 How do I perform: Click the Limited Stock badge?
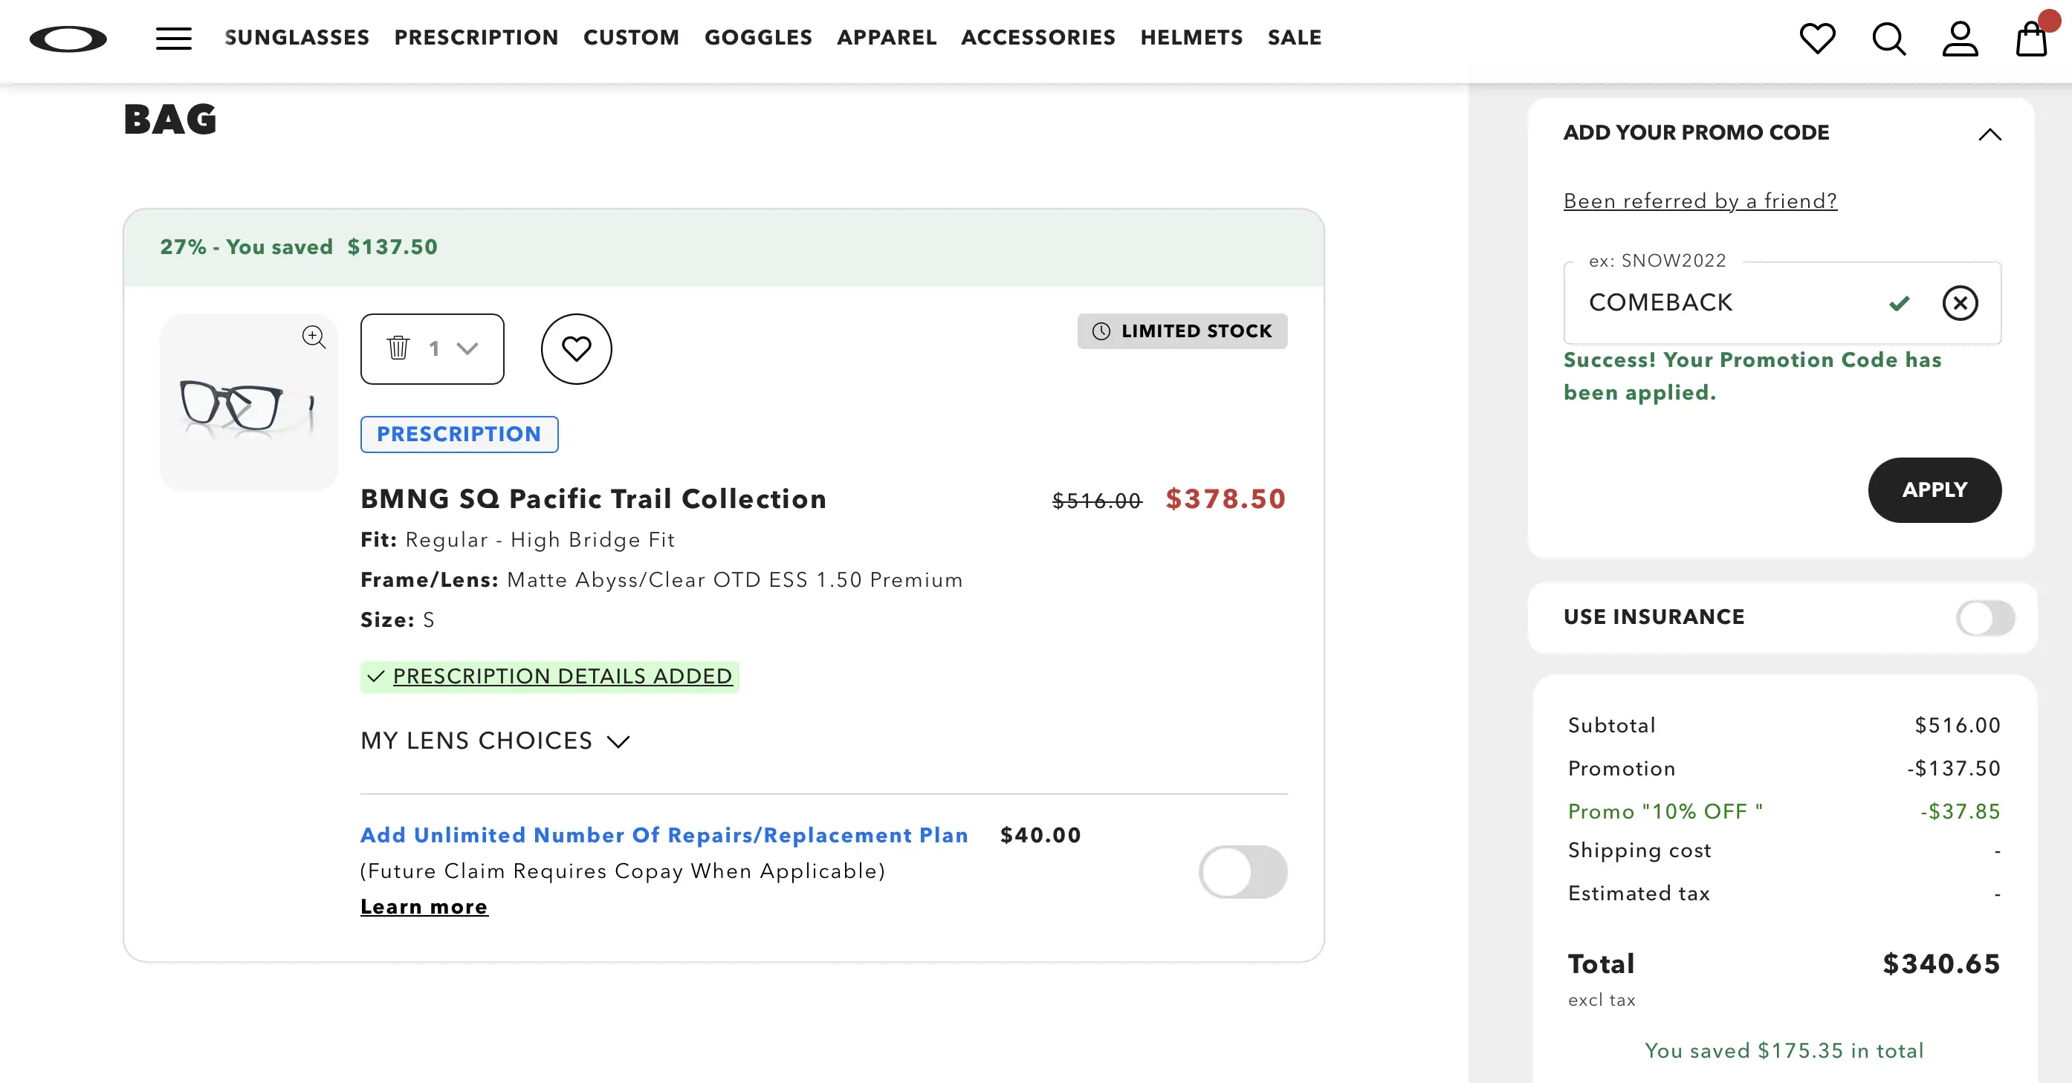[x=1182, y=331]
